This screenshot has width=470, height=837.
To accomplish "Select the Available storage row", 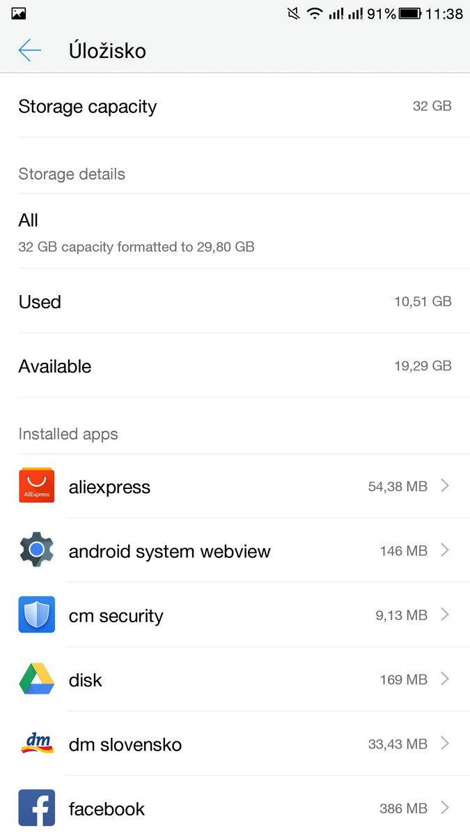I will coord(235,366).
